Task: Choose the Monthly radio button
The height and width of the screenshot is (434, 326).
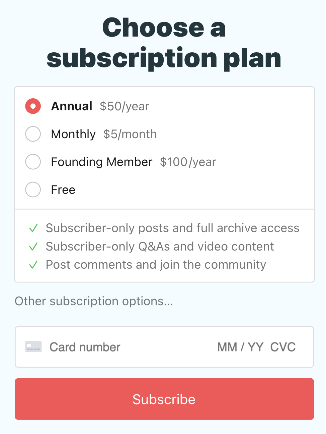Action: 33,134
